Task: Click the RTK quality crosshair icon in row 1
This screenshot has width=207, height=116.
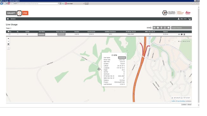Action: pyautogui.click(x=27, y=34)
